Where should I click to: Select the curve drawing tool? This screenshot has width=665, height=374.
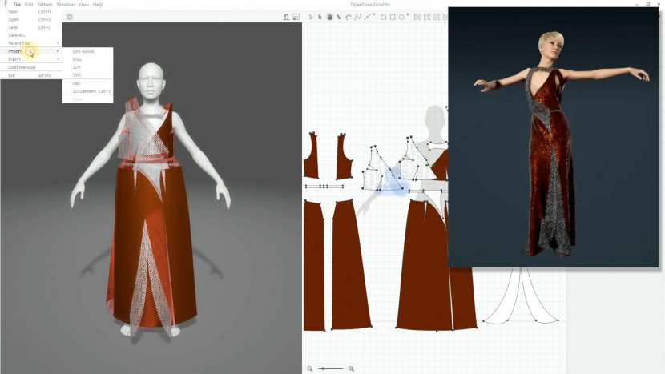point(357,17)
